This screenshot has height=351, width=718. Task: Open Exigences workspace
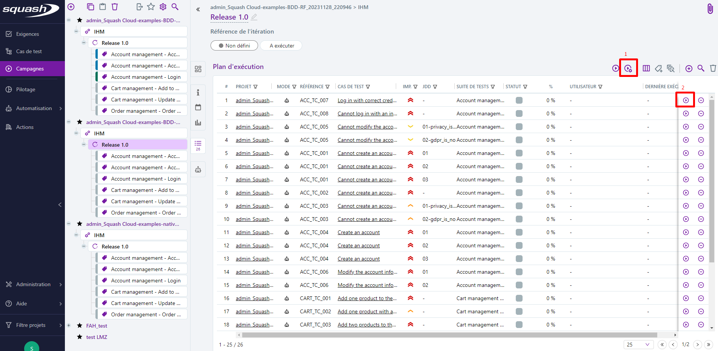tap(32, 34)
